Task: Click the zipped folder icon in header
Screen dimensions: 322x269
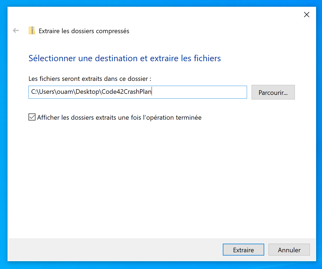Action: (32, 31)
